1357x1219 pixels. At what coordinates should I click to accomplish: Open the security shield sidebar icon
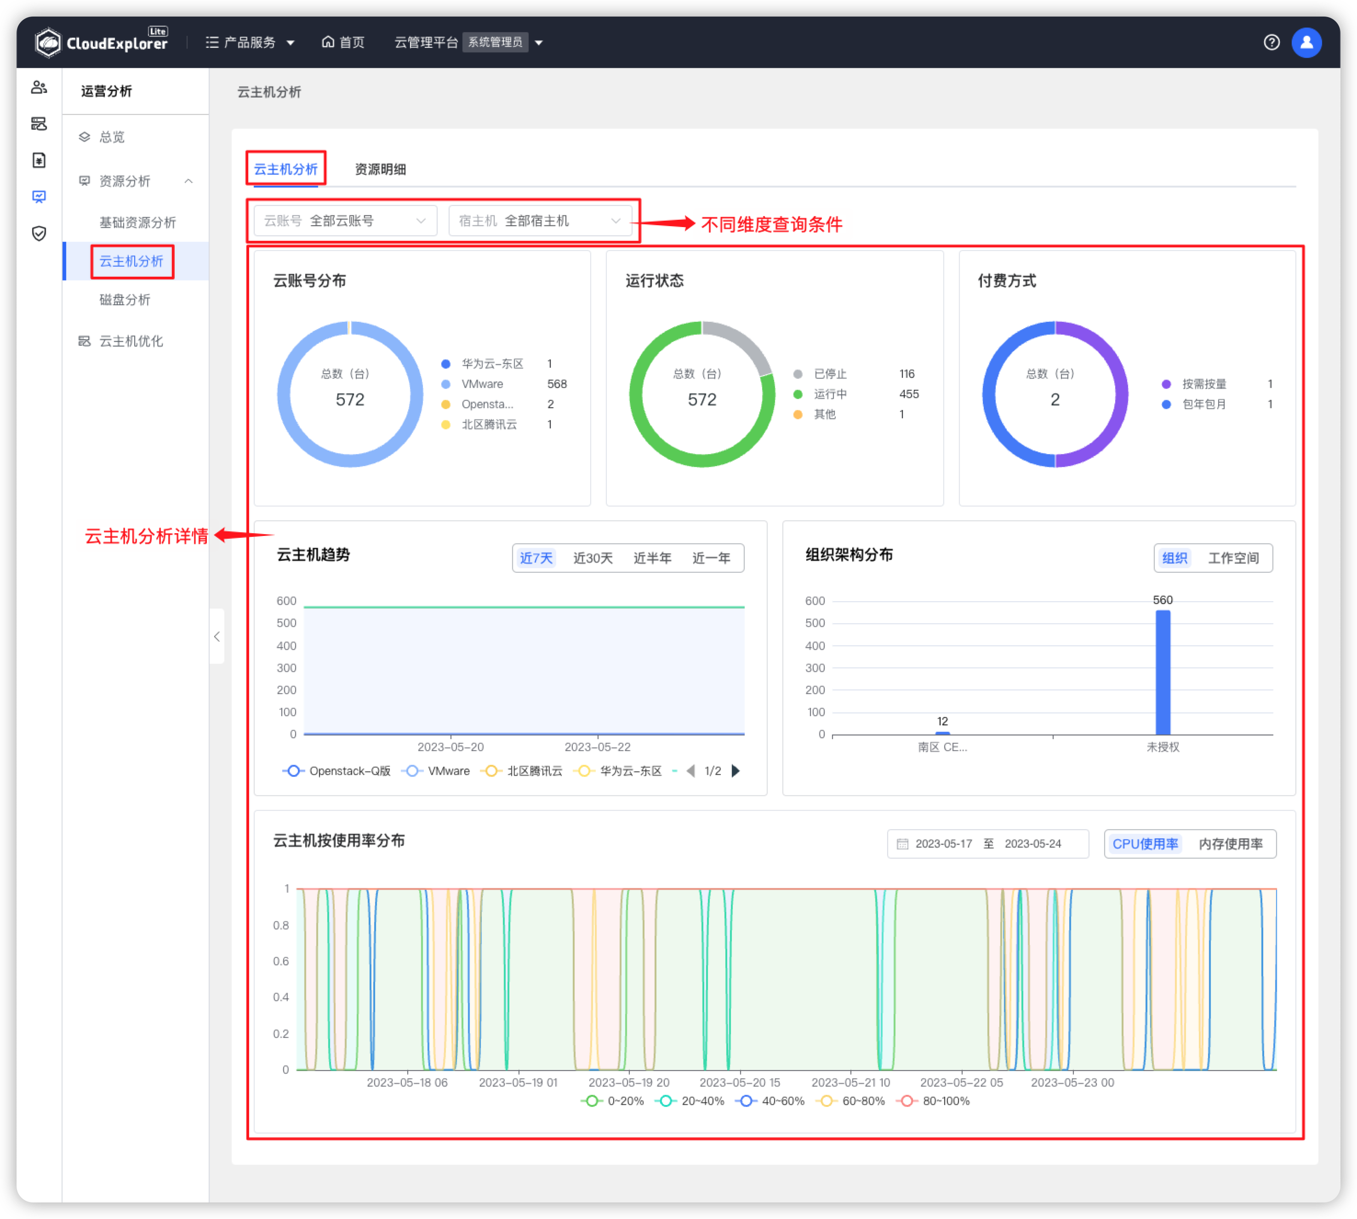point(39,233)
